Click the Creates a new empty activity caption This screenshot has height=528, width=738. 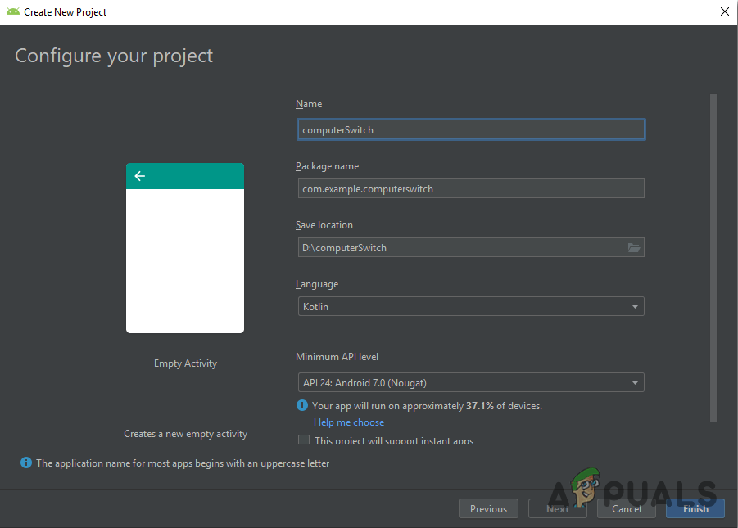pos(185,433)
